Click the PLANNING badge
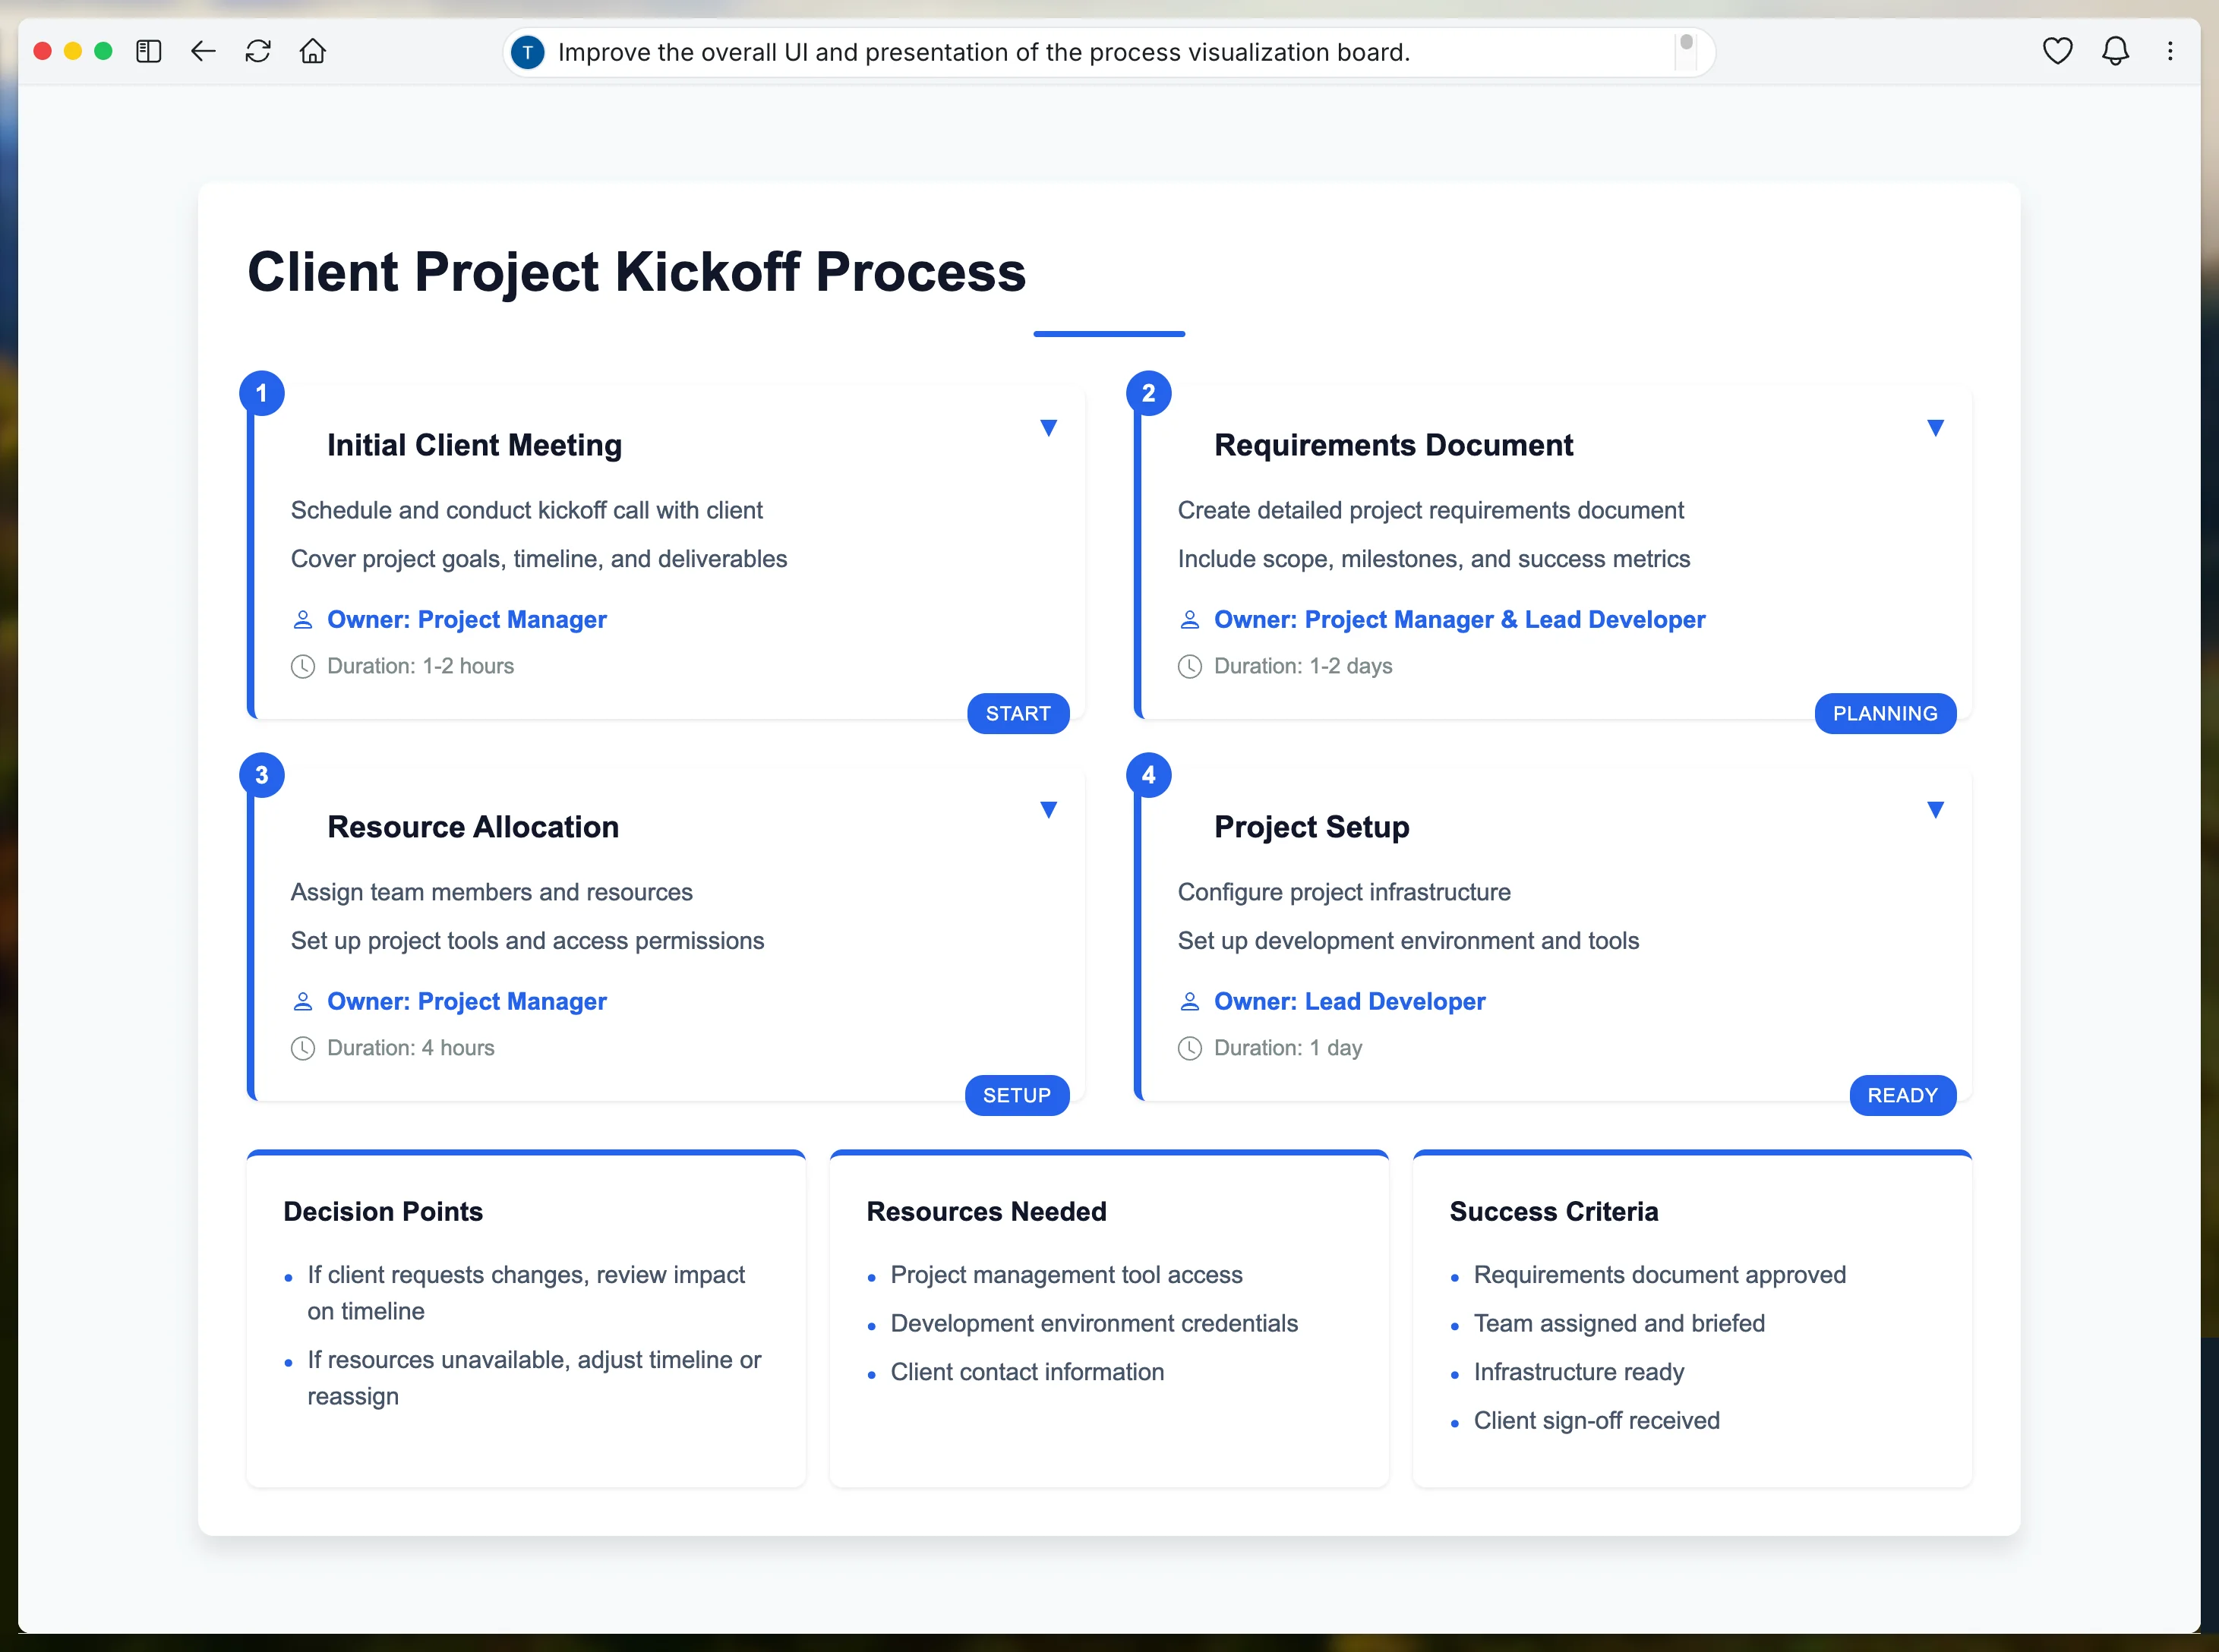Screen dimensions: 2219x1652 click(x=1884, y=713)
